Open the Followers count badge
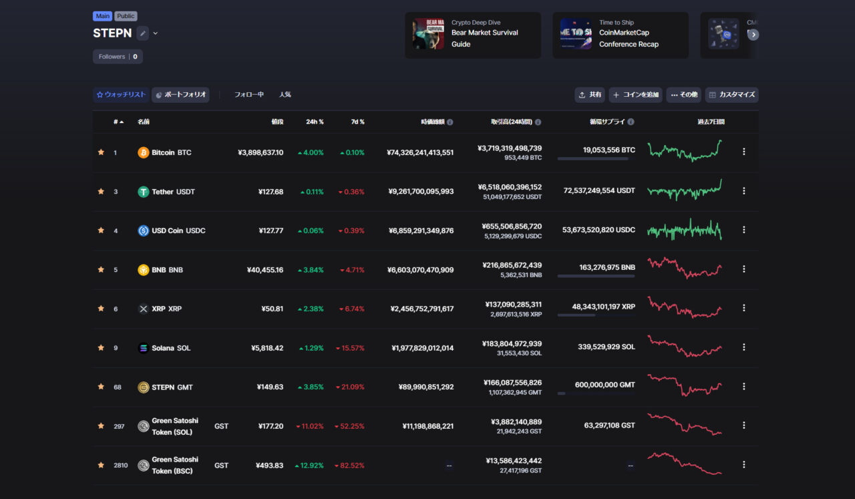 [118, 57]
